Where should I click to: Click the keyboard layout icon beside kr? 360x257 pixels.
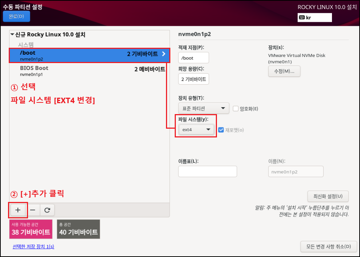pos(302,17)
